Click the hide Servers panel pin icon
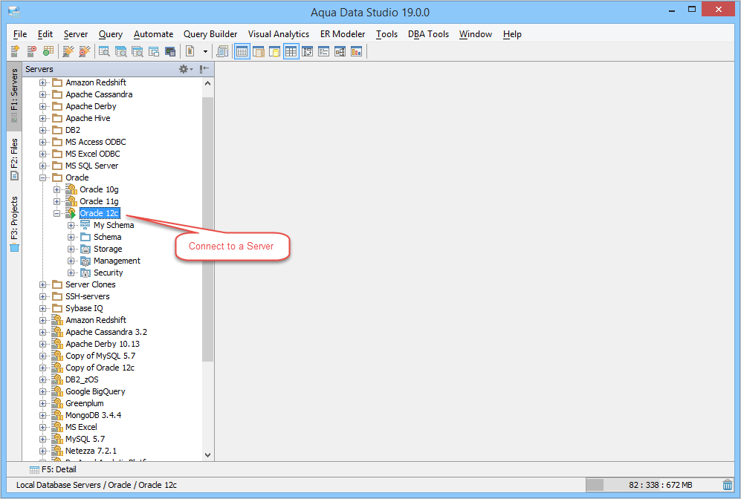This screenshot has height=499, width=741. tap(204, 69)
